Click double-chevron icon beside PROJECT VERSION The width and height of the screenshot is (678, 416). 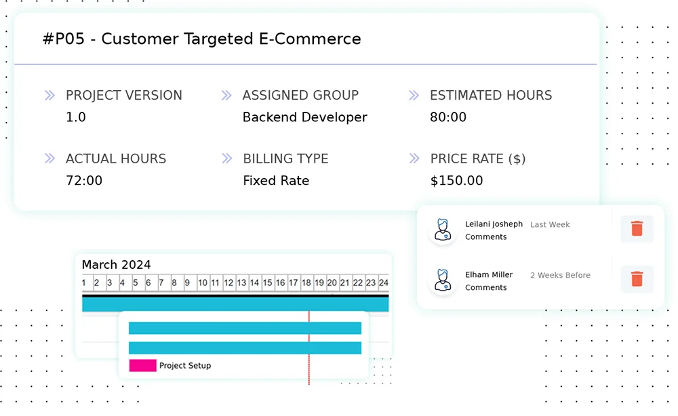point(49,96)
